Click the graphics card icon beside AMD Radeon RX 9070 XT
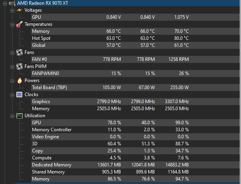The height and width of the screenshot is (184, 241). coord(12,3)
